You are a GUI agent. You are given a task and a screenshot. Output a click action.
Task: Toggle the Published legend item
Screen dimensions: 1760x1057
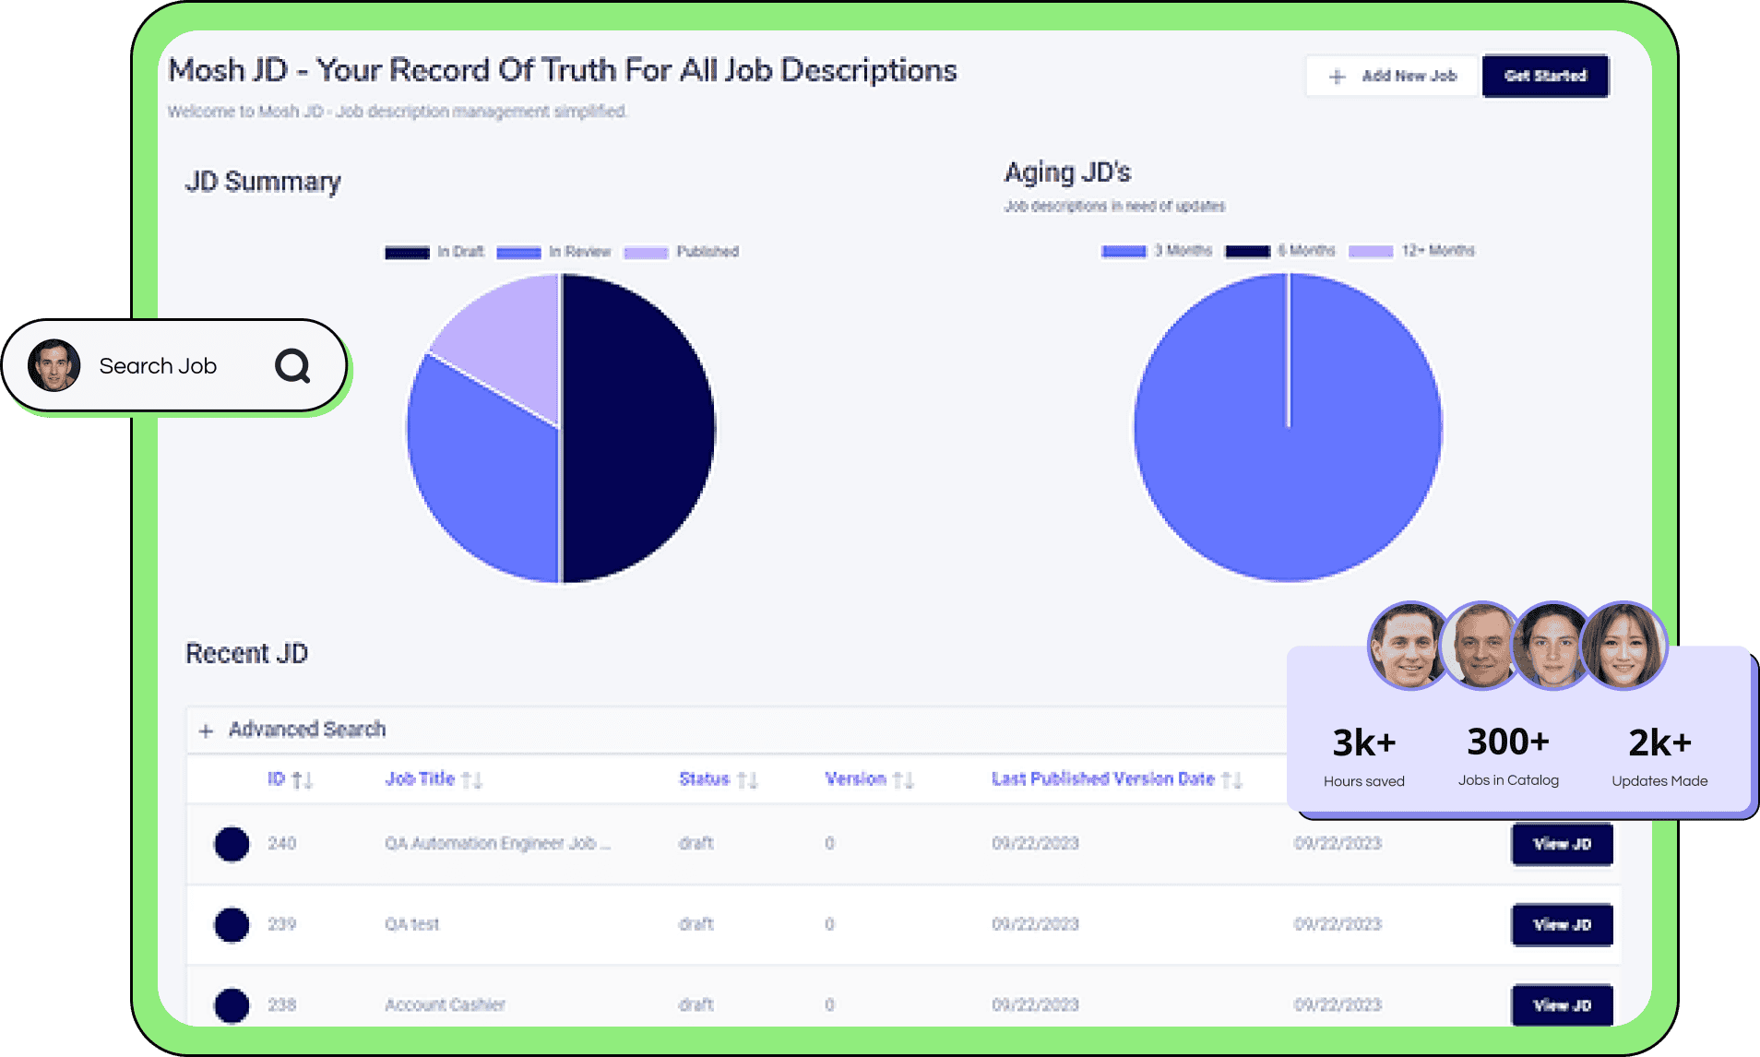[x=681, y=252]
